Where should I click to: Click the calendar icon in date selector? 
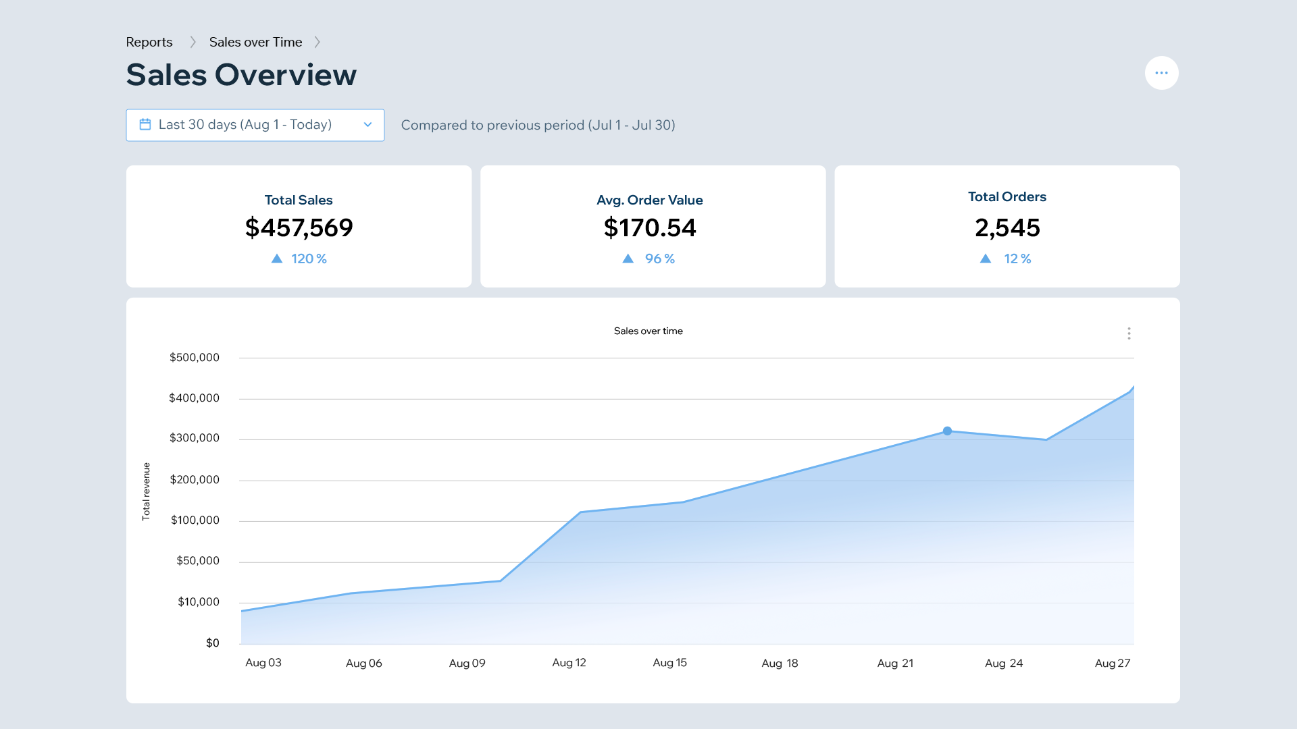point(145,124)
